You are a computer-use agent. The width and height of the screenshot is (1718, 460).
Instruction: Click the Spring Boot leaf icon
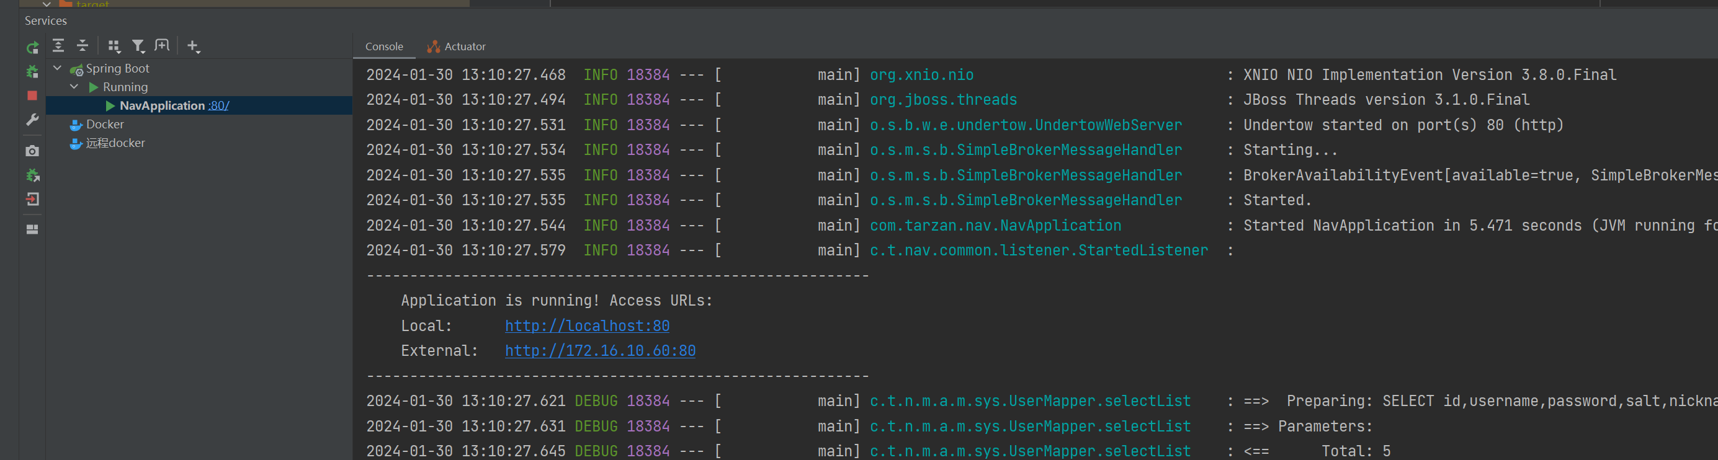tap(77, 69)
